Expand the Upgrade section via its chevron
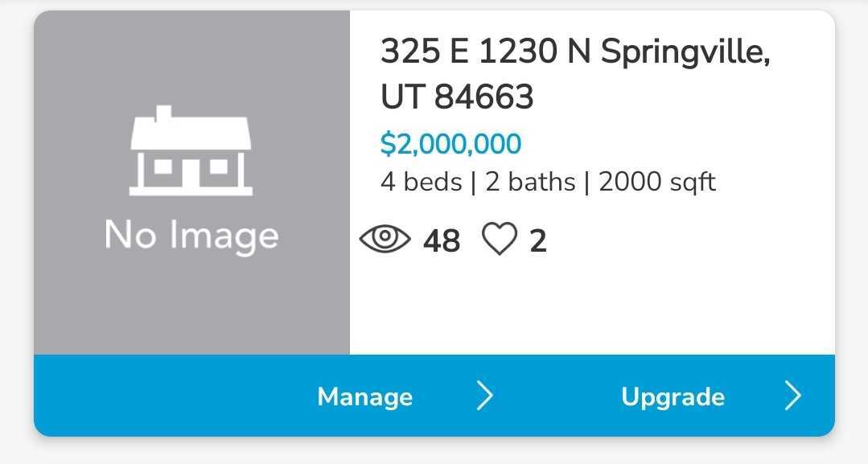868x464 pixels. pyautogui.click(x=794, y=395)
